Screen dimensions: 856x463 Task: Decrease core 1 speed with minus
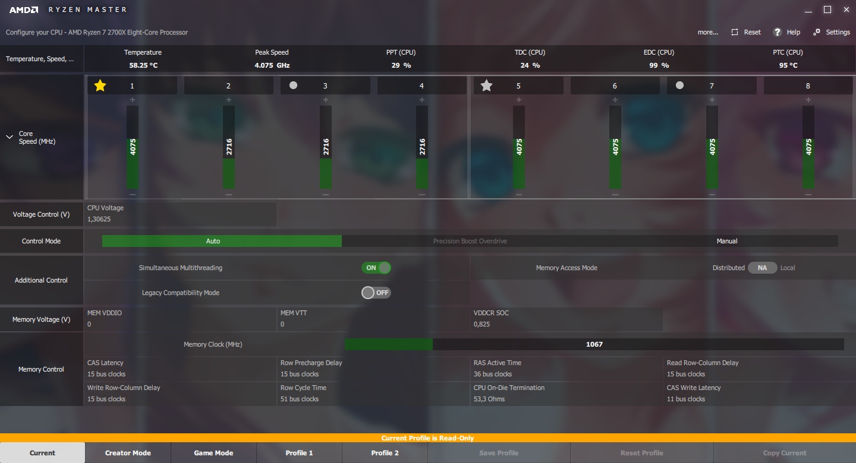(133, 194)
